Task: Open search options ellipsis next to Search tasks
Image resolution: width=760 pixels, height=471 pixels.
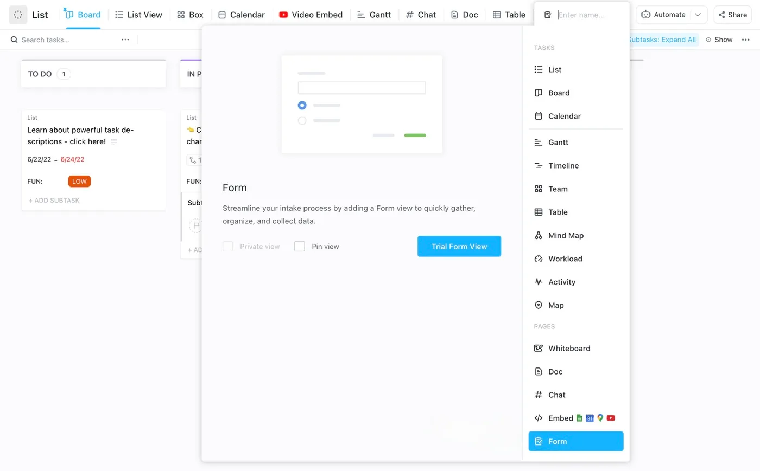Action: click(x=125, y=40)
